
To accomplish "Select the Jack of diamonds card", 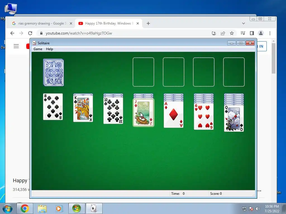I will tap(144, 113).
